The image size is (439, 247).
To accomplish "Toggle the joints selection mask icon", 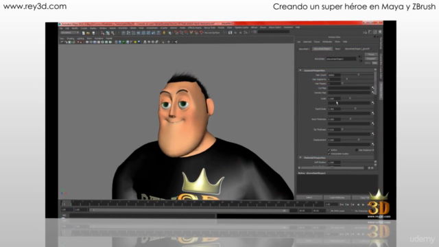I will click(128, 33).
